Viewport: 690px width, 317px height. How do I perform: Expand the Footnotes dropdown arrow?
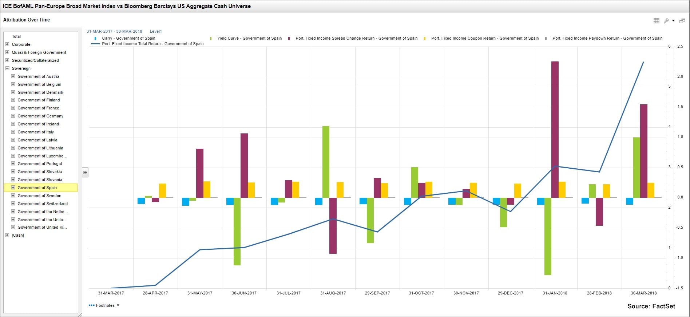click(x=118, y=305)
